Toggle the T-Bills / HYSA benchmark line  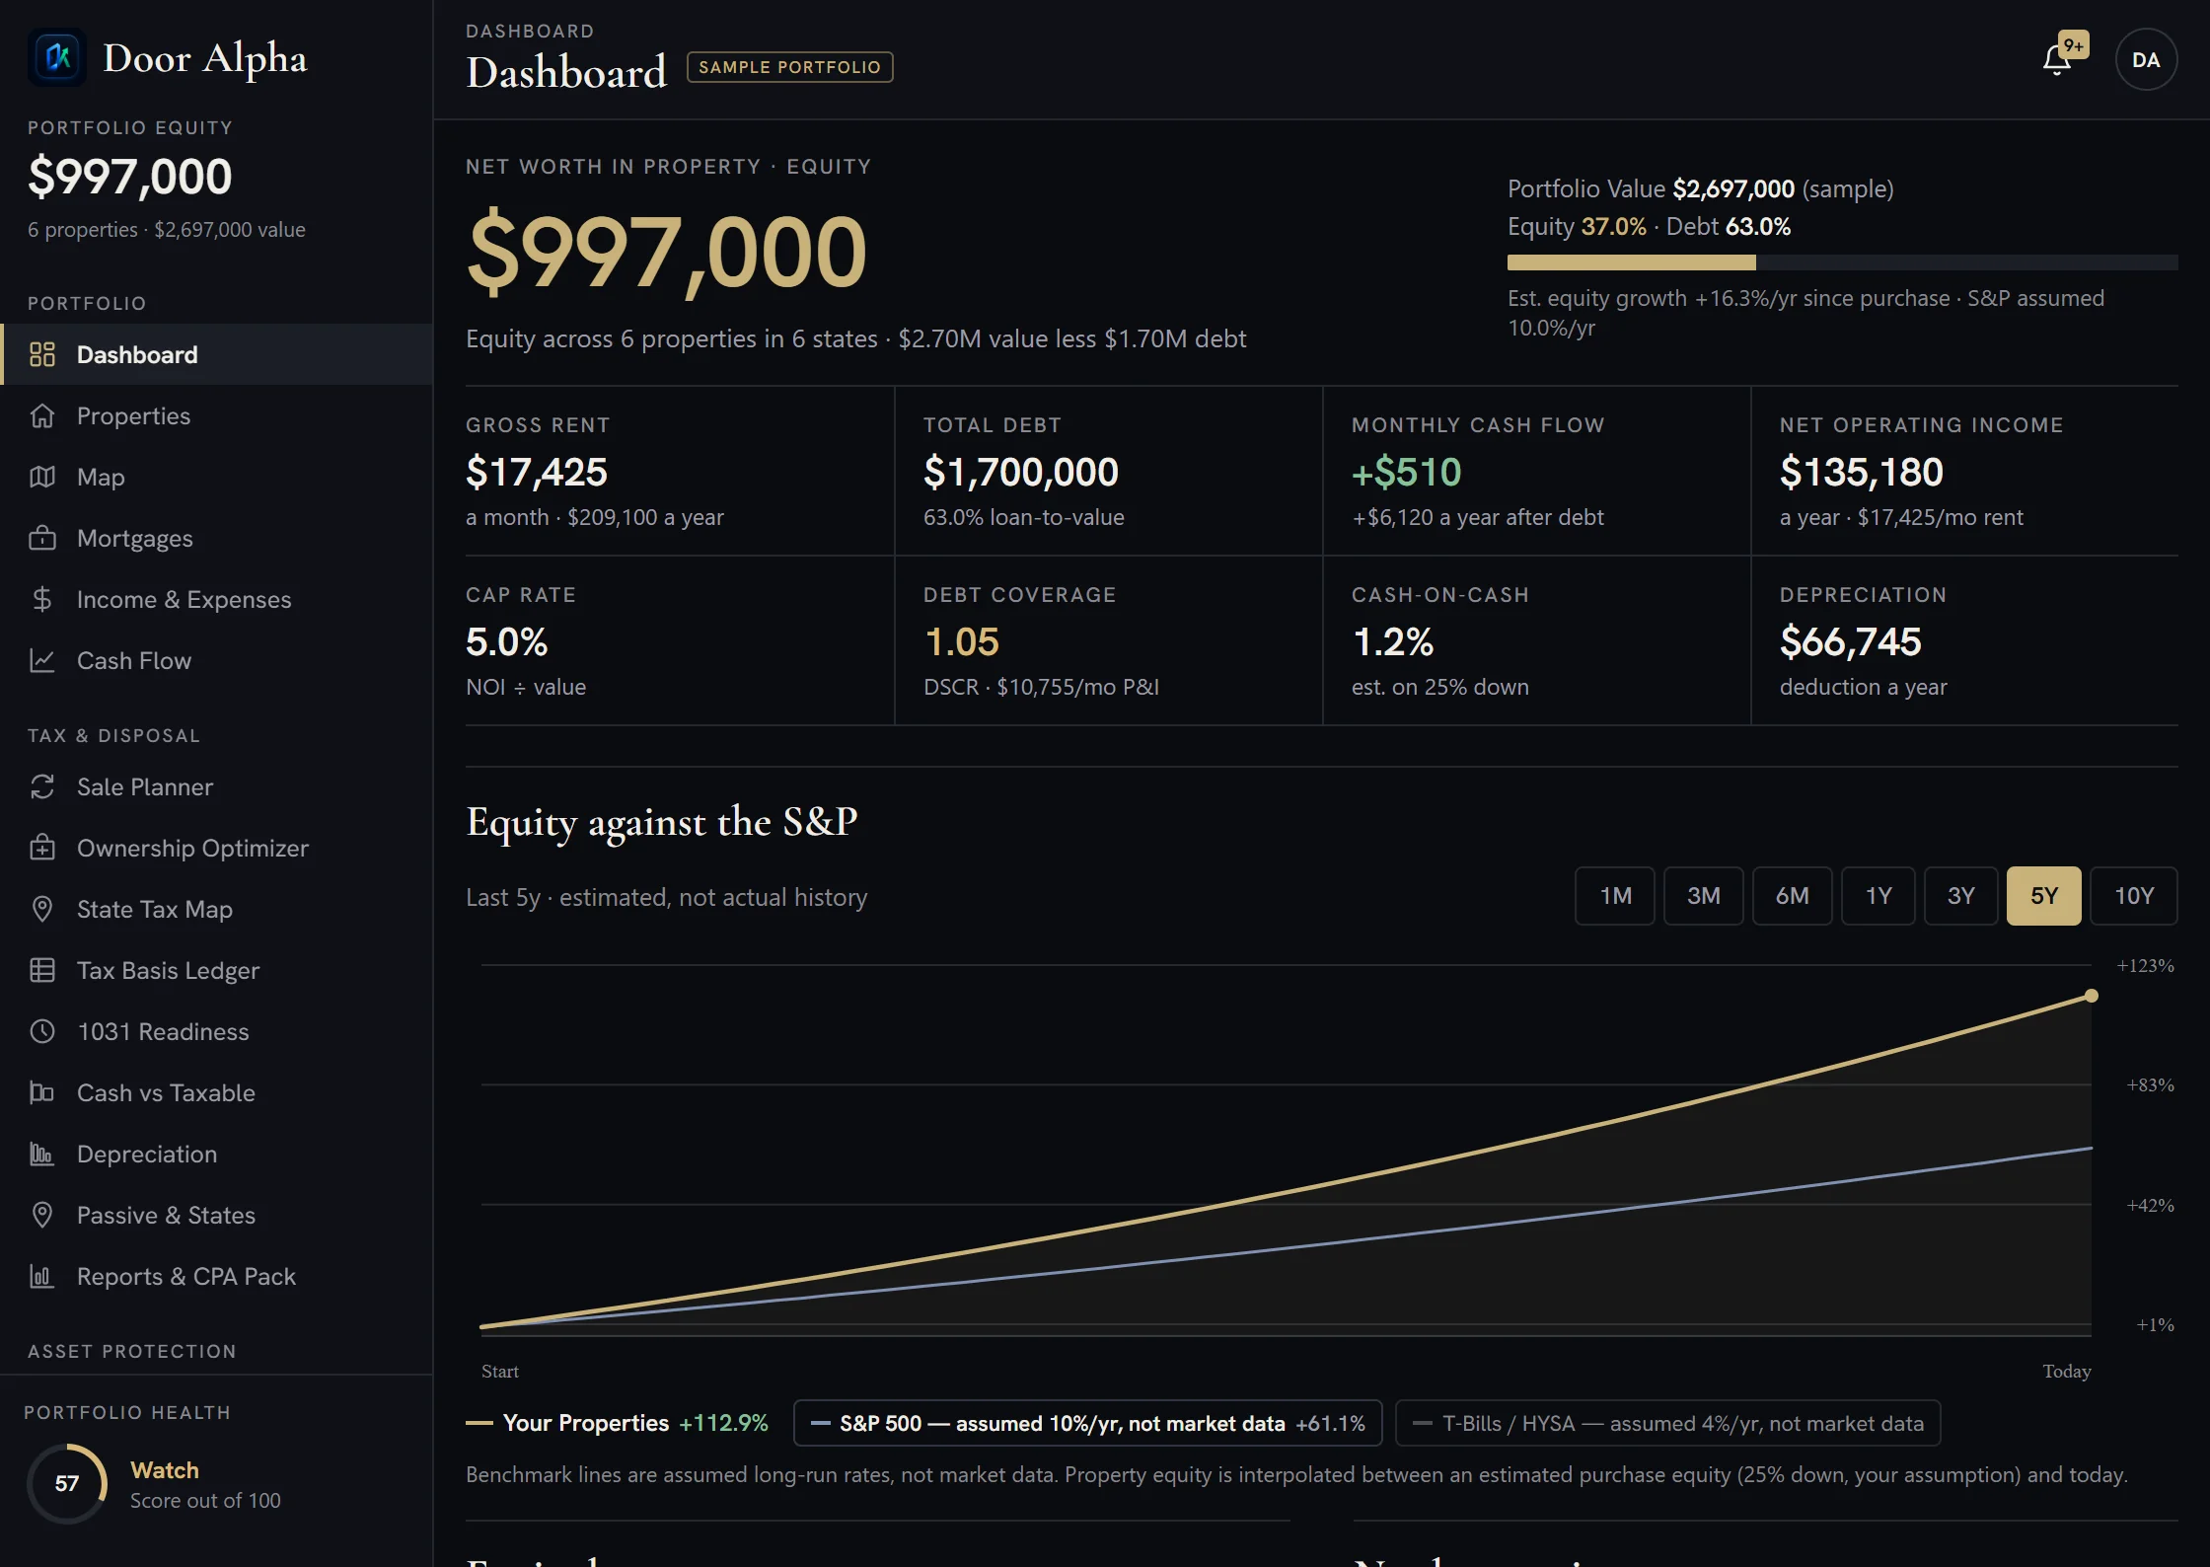pos(1668,1423)
